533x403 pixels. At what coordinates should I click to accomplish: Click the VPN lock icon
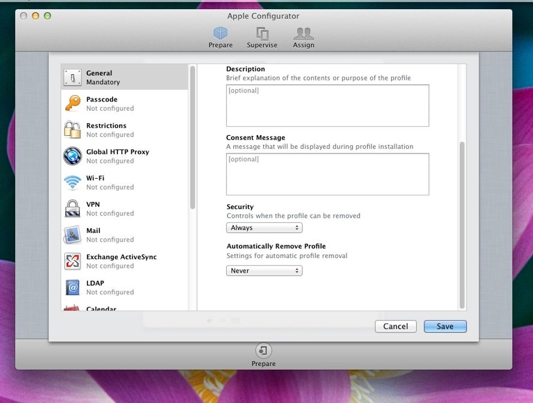[x=72, y=209]
